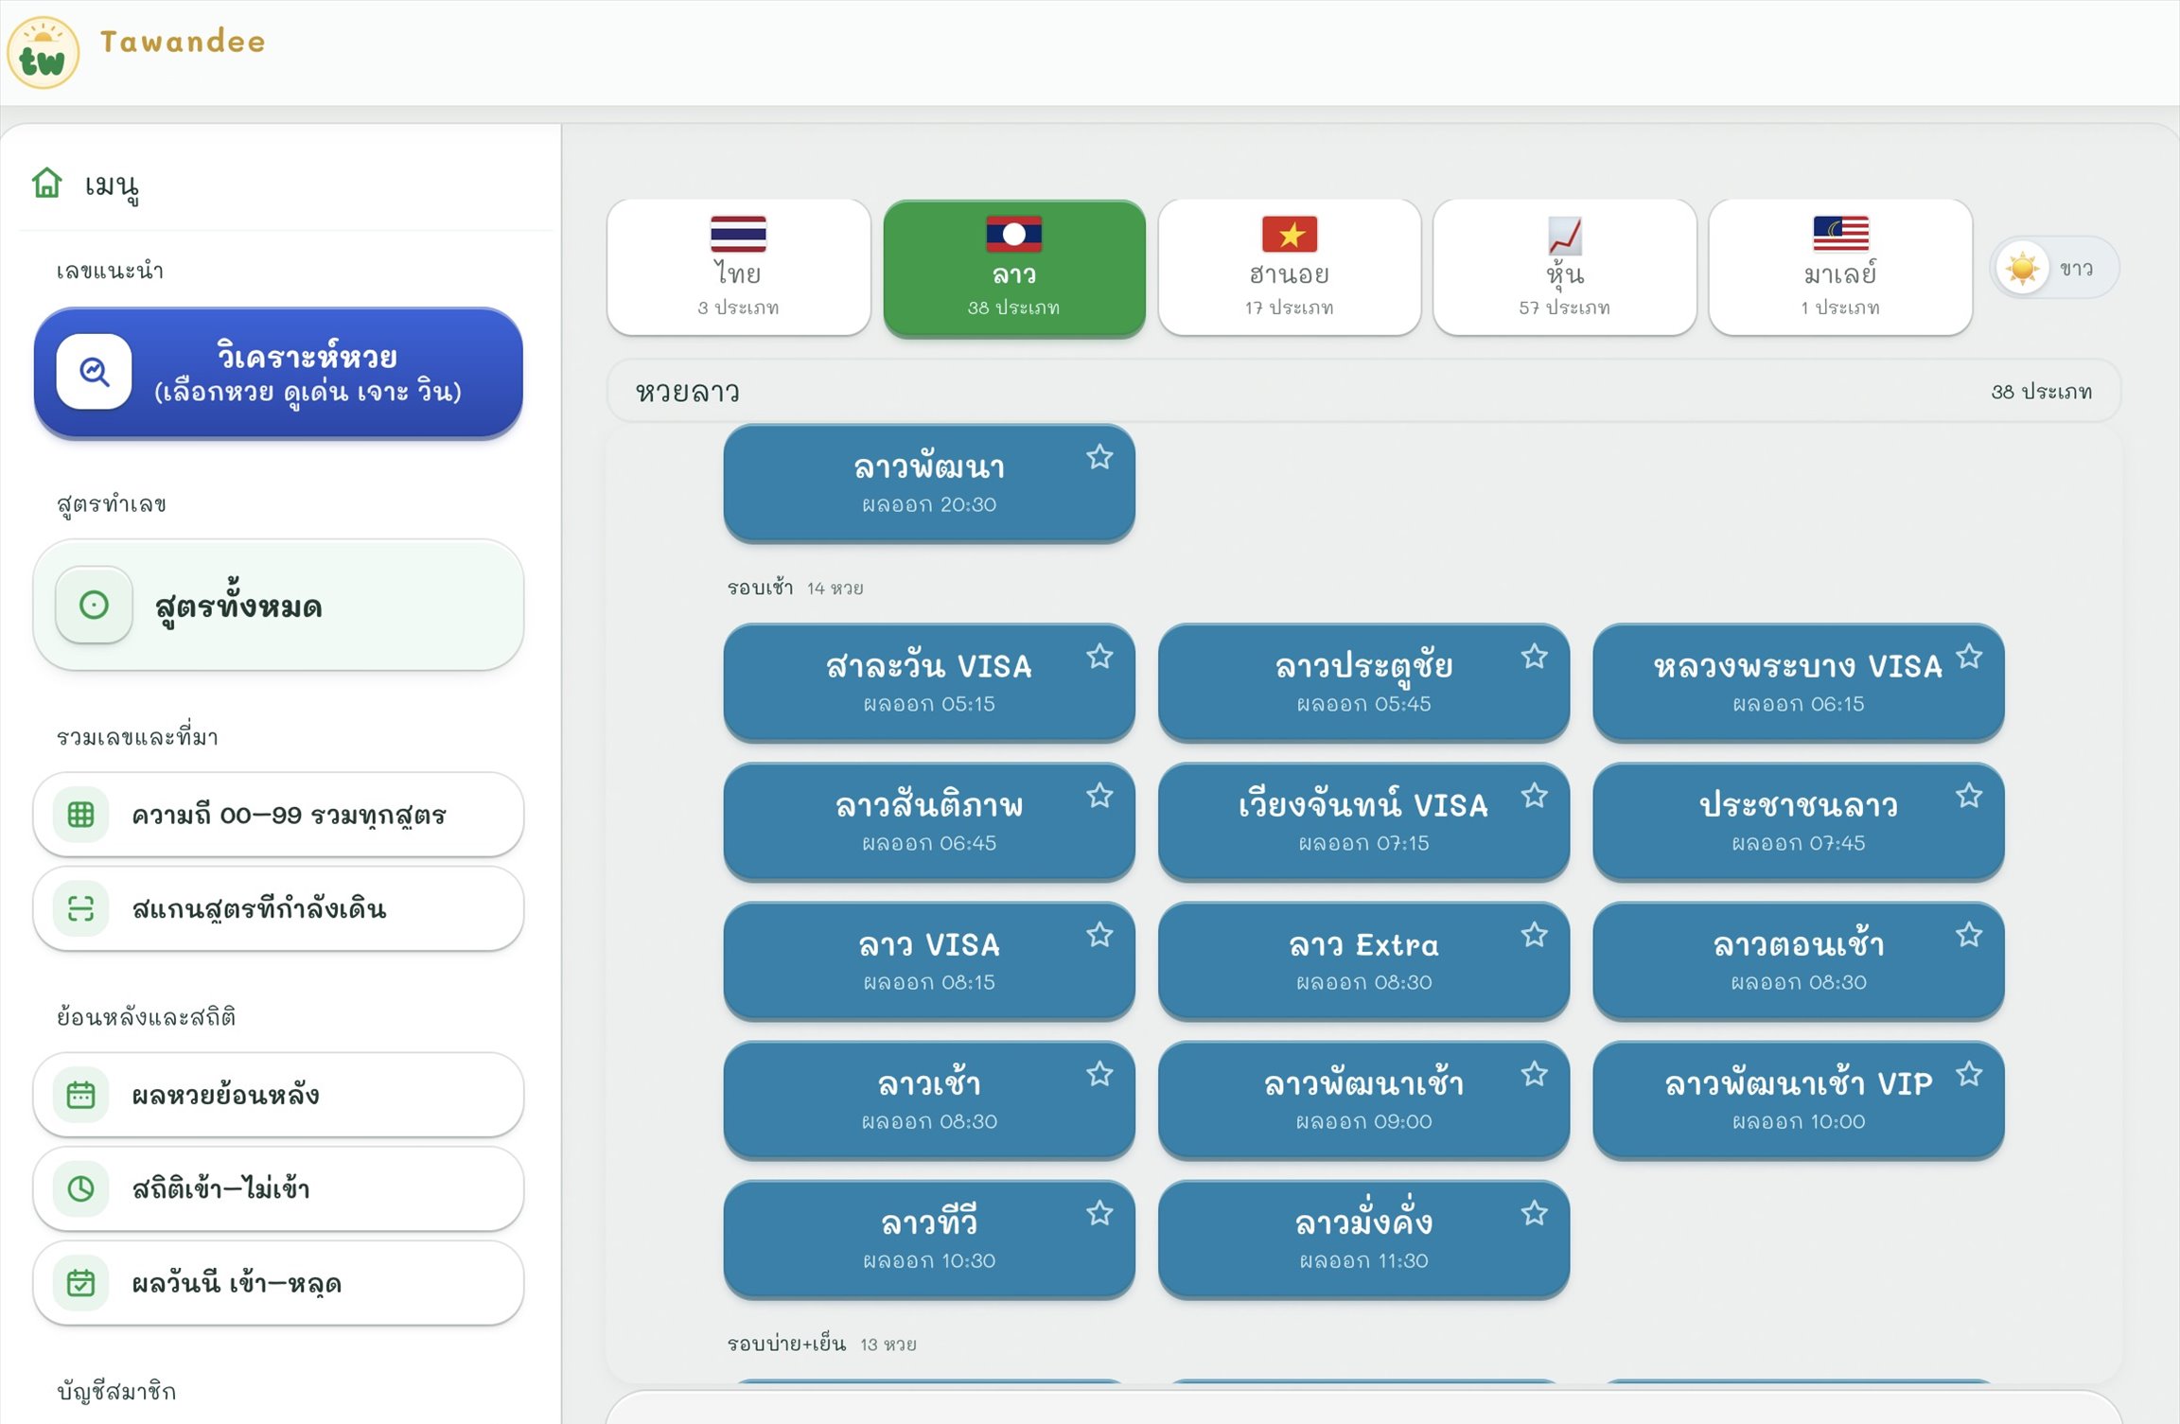This screenshot has width=2180, height=1424.
Task: Switch to the ไทย lottery tab
Action: coord(739,267)
